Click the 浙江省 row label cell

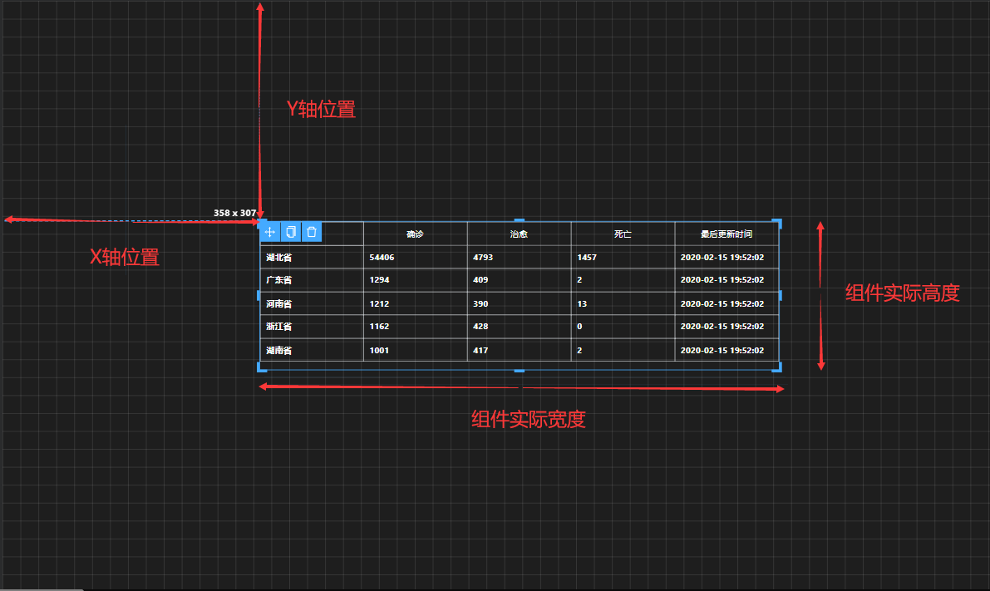tap(278, 327)
